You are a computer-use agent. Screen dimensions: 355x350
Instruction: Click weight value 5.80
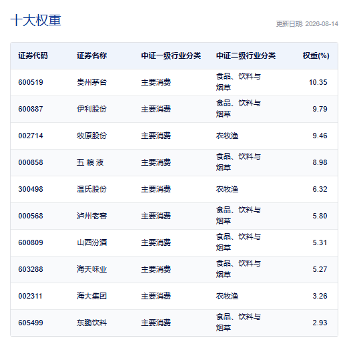coord(320,216)
